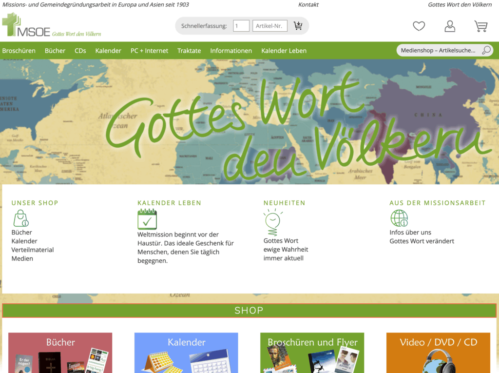Focus the Artikel-Nr. input field
Screen dimensions: 499x373
pyautogui.click(x=270, y=26)
